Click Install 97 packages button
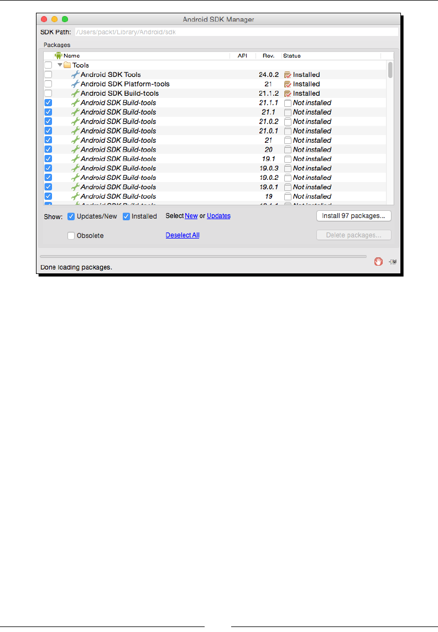Screen dimensions: 438x632 pos(354,216)
